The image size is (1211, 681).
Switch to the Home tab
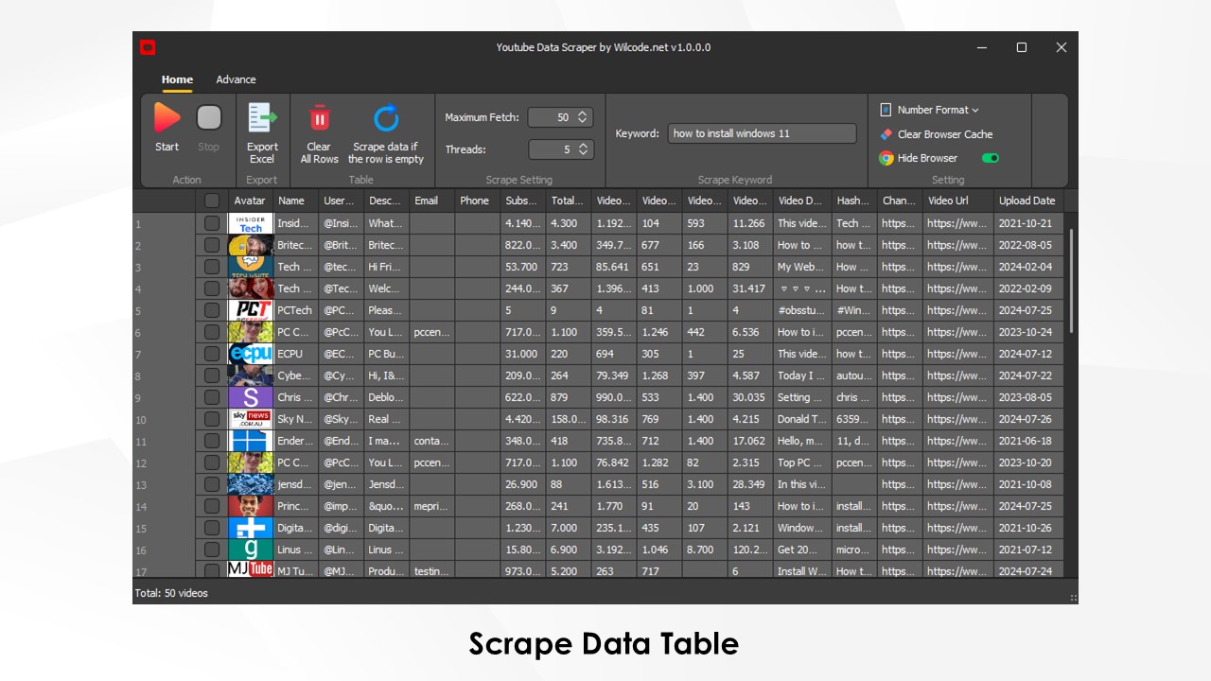177,79
